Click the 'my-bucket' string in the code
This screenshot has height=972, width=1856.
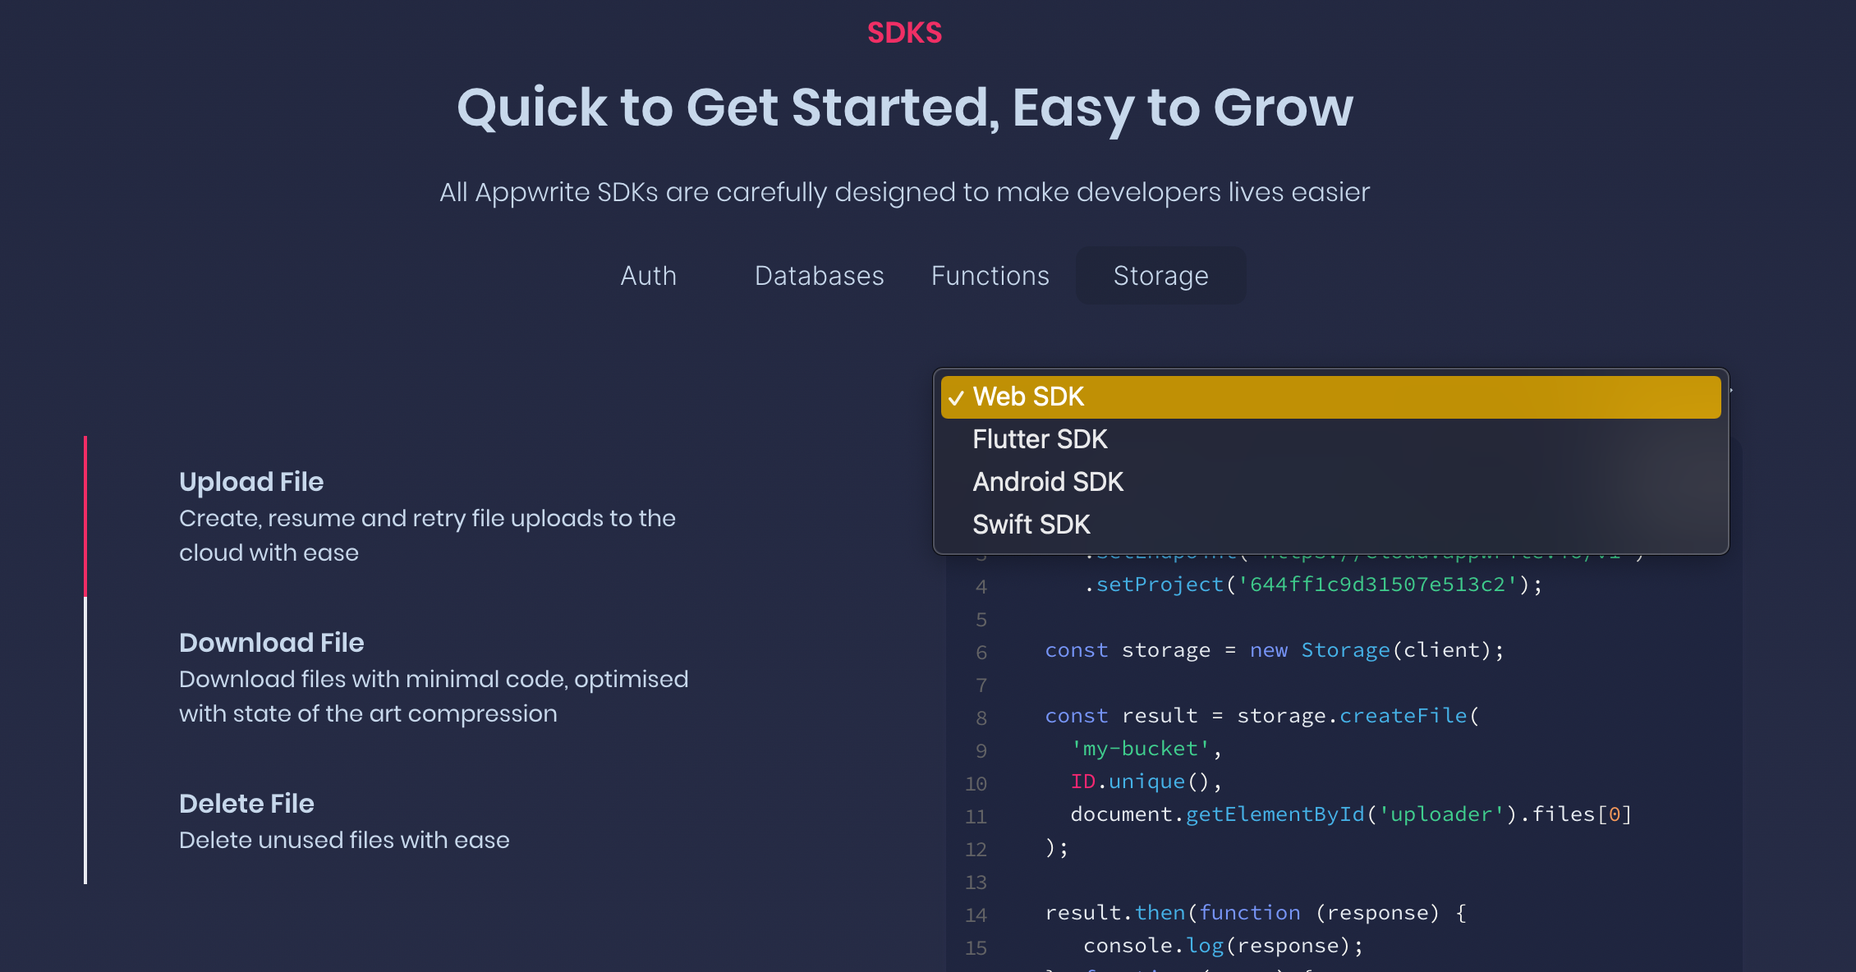point(1139,749)
